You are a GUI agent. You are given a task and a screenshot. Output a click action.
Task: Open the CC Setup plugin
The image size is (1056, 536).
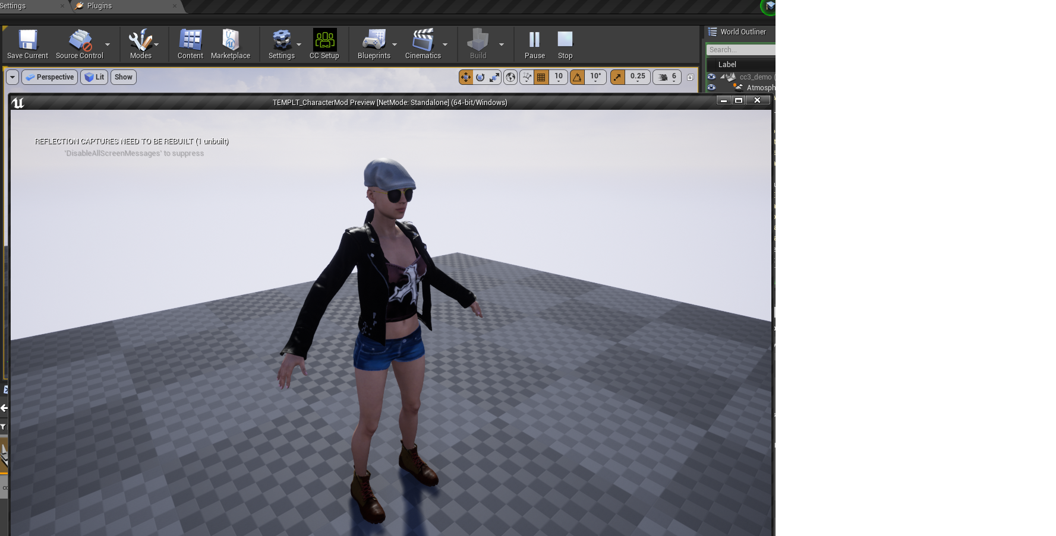324,44
